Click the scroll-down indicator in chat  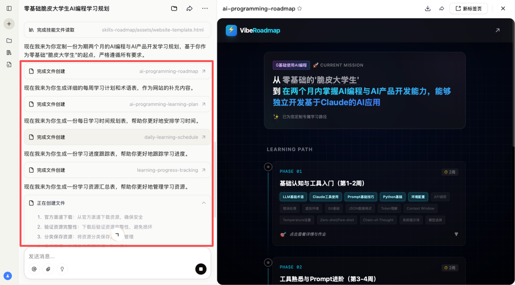pyautogui.click(x=117, y=234)
